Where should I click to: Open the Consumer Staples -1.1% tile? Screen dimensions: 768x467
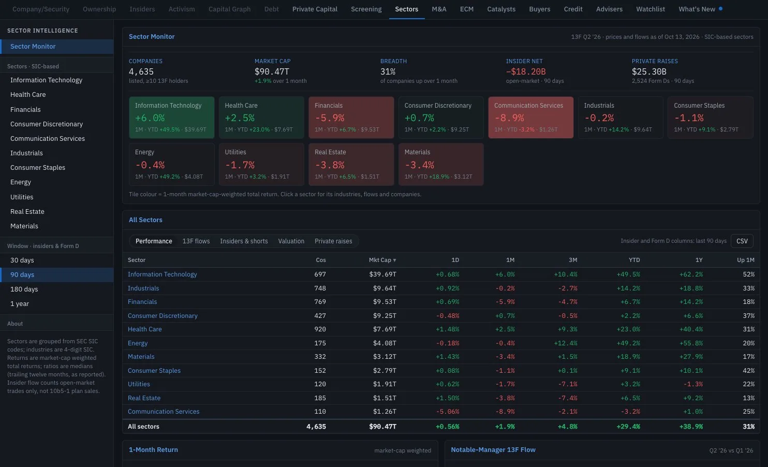[x=710, y=118]
